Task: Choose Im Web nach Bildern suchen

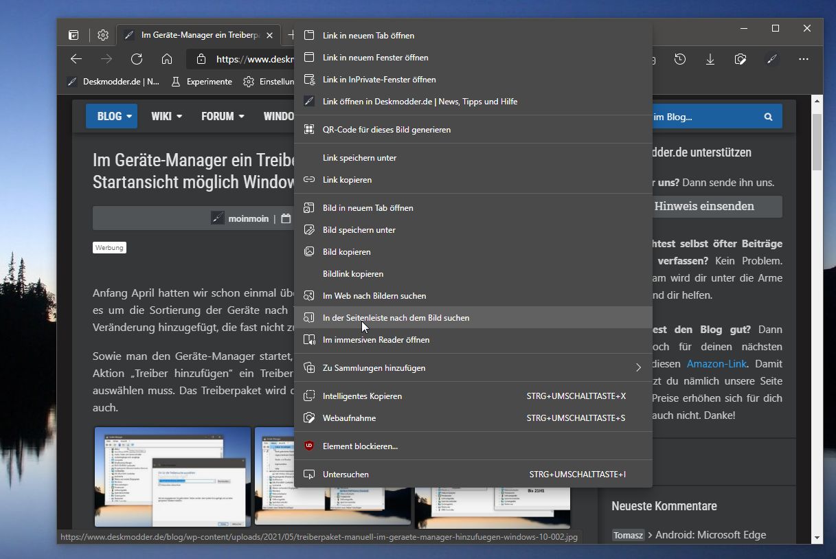Action: pos(473,296)
